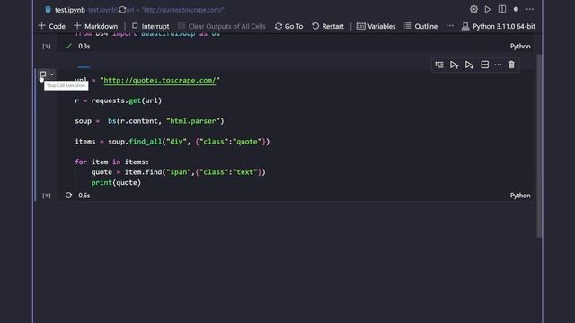Click the breadcrumb test.ipynb path
This screenshot has height=323, width=575.
[x=102, y=10]
